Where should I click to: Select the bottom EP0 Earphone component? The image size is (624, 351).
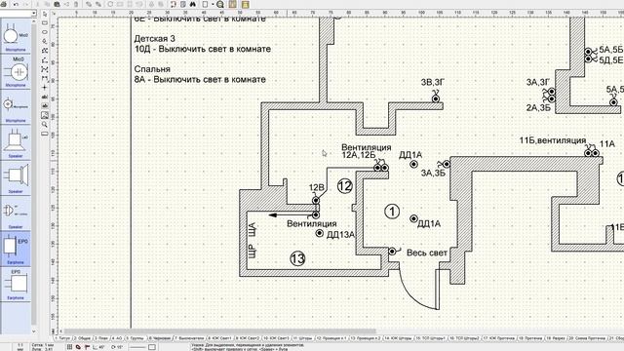(x=16, y=284)
